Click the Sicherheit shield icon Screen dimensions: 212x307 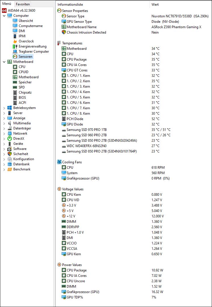[10, 154]
